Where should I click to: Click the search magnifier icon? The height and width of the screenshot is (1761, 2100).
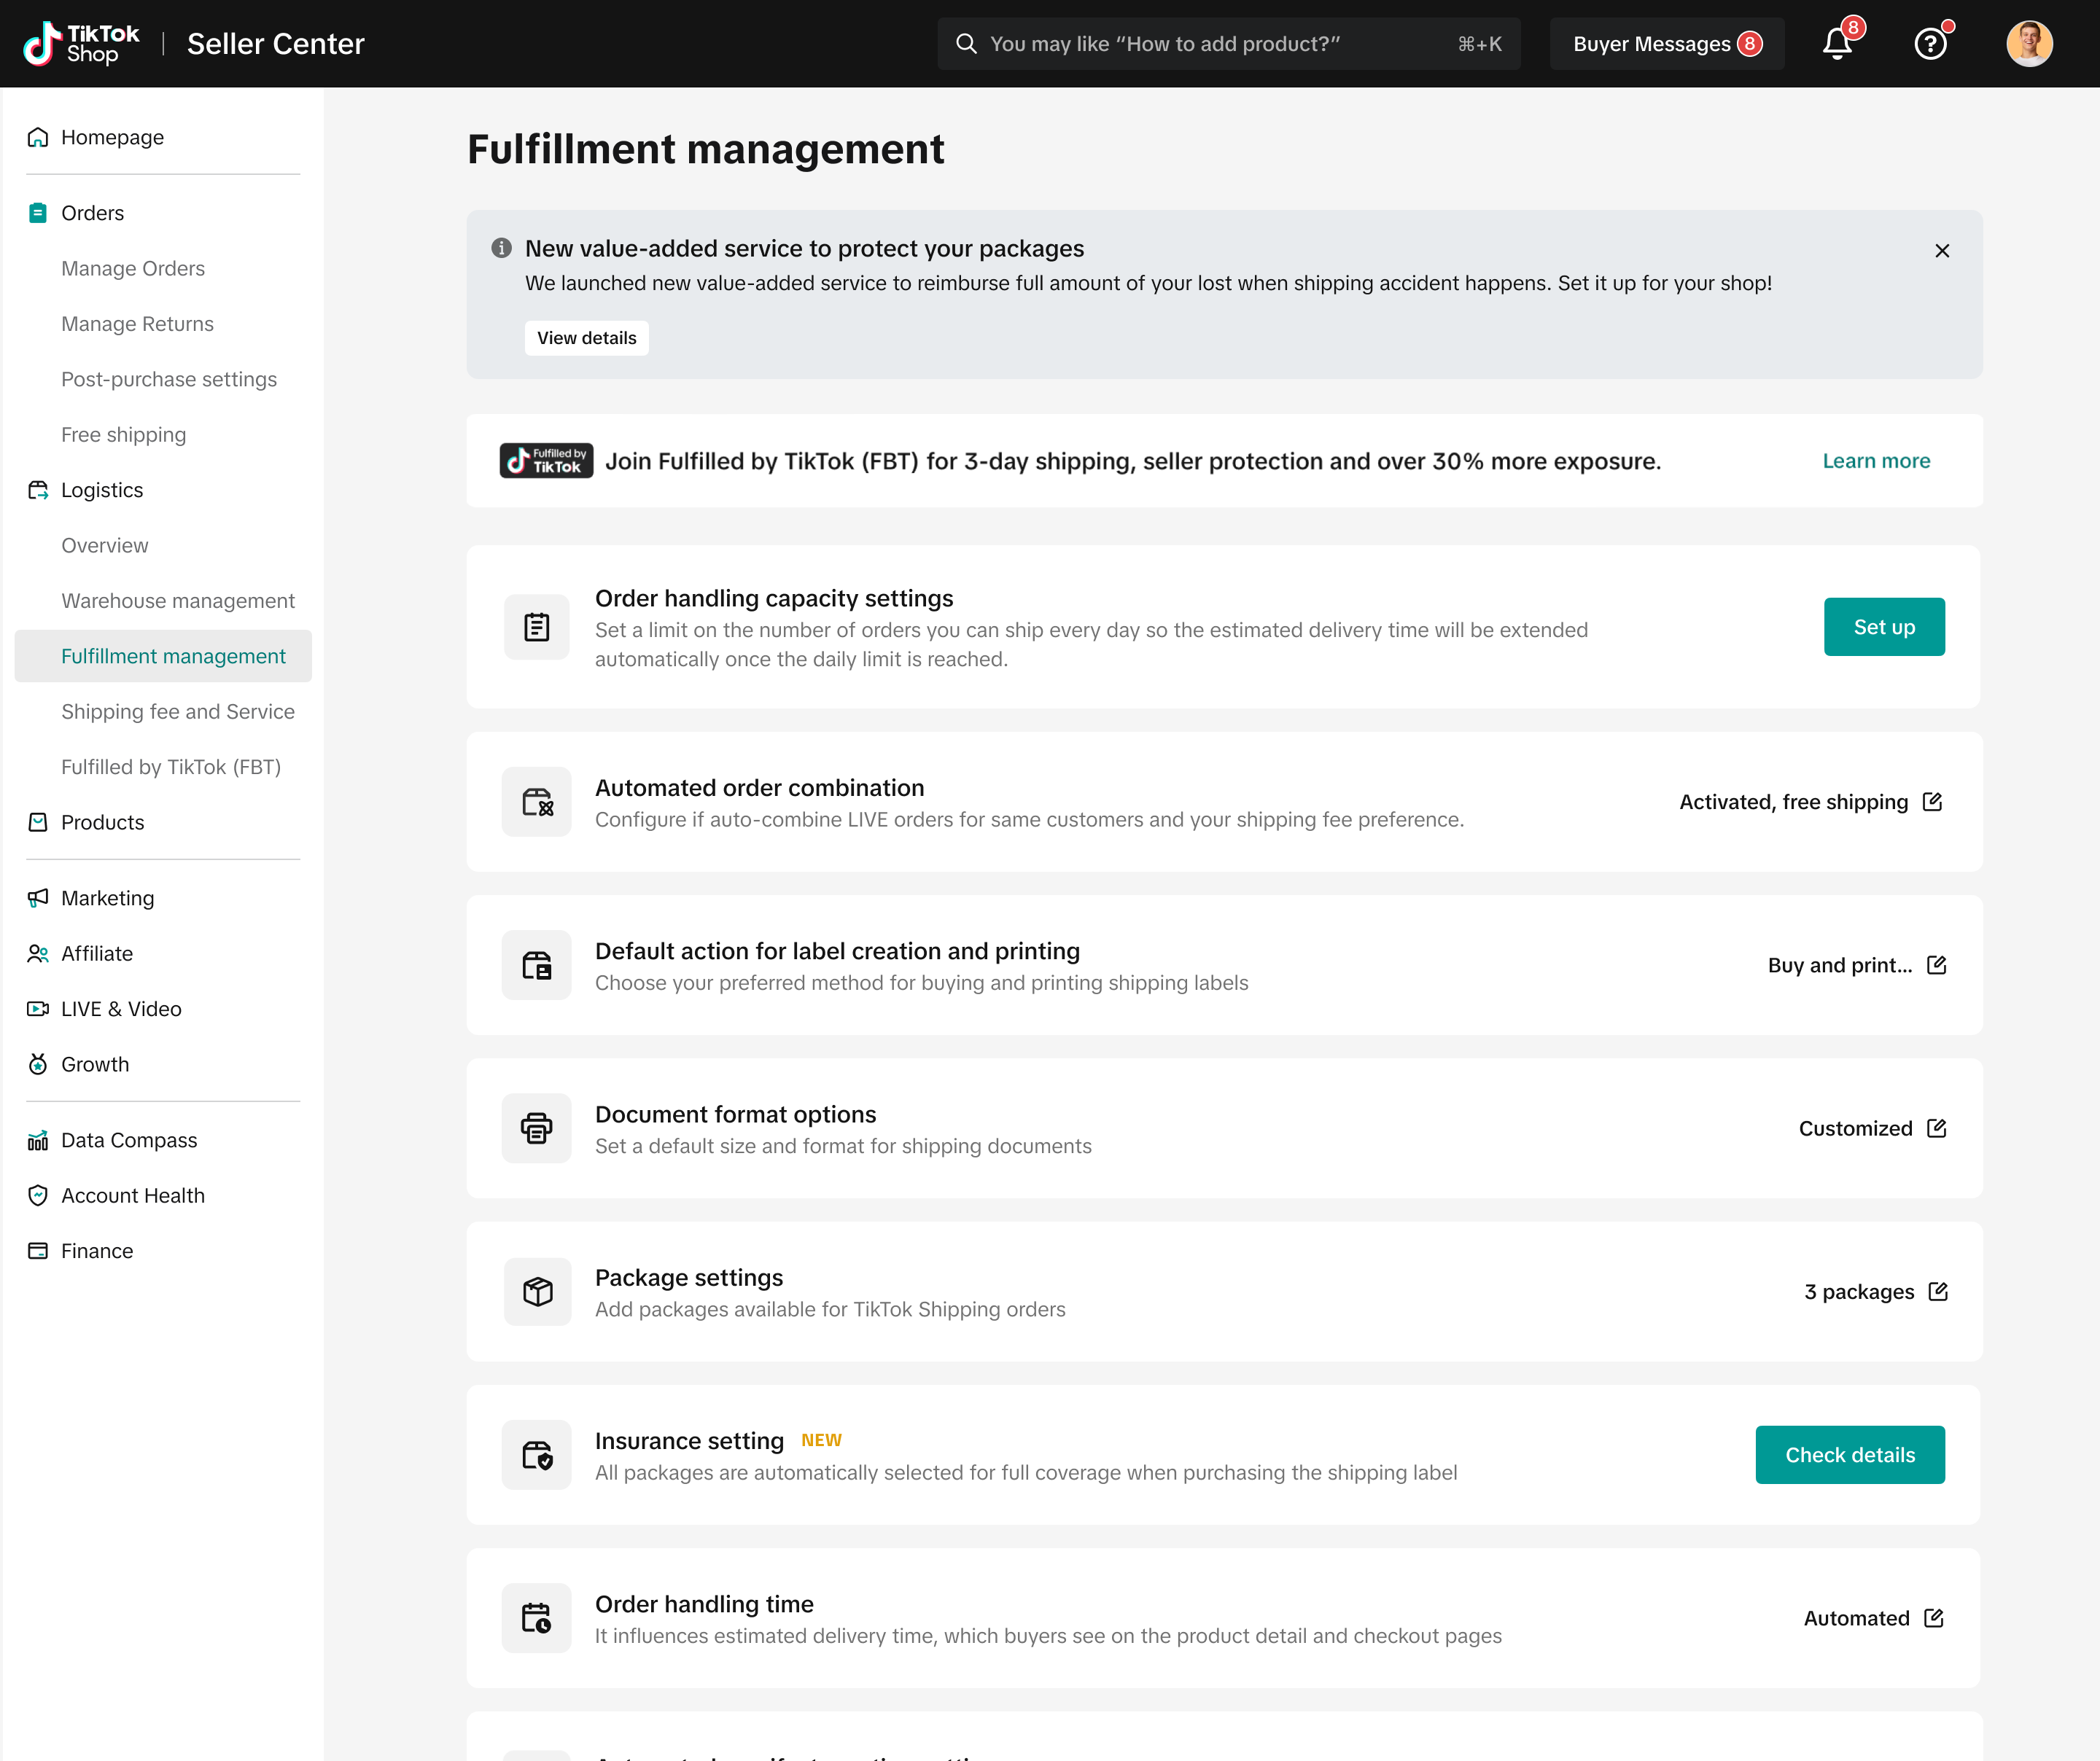966,44
